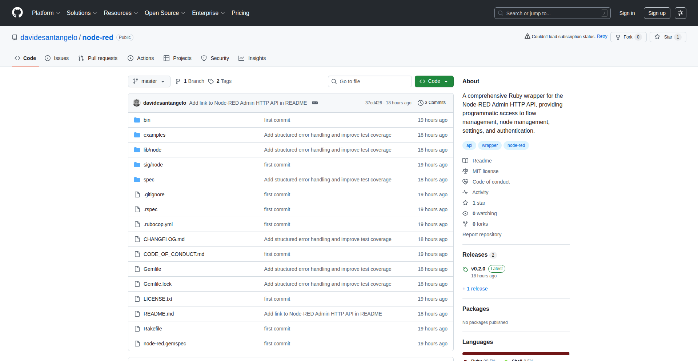Click the Readme book icon in About section
Screen dimensions: 698x361
point(465,160)
